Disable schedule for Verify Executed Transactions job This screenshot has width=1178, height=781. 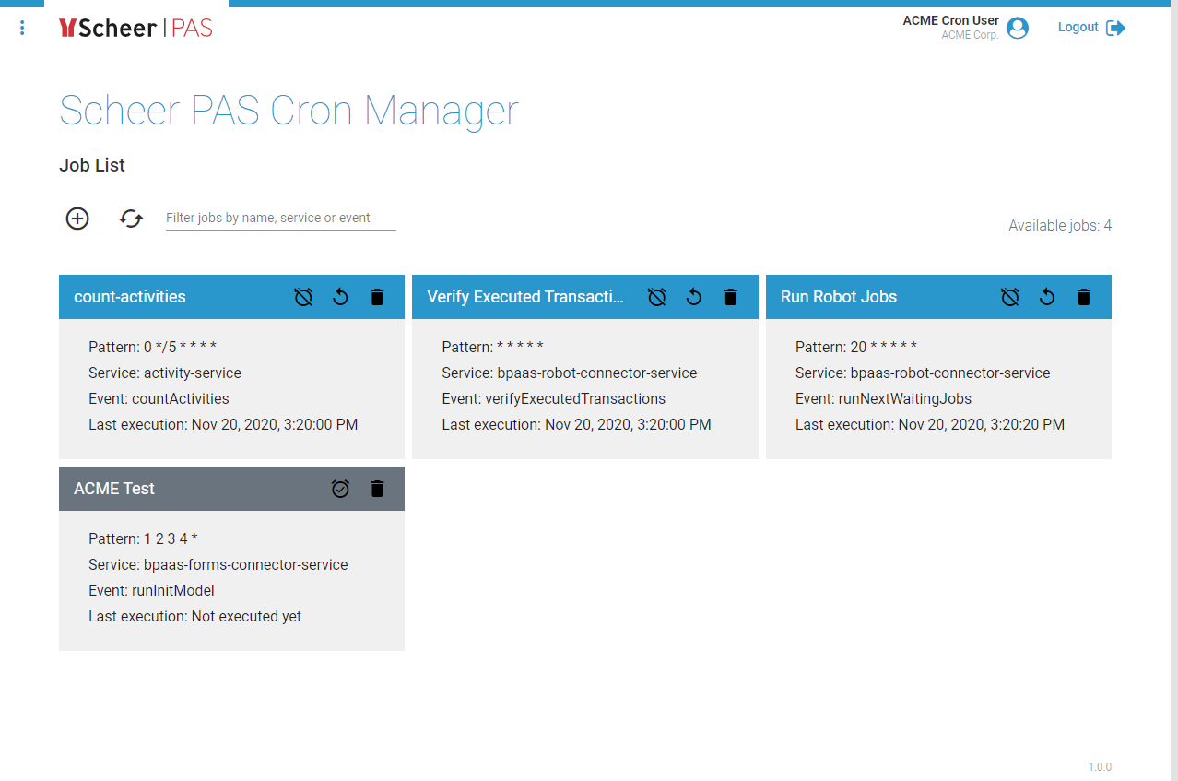coord(656,297)
